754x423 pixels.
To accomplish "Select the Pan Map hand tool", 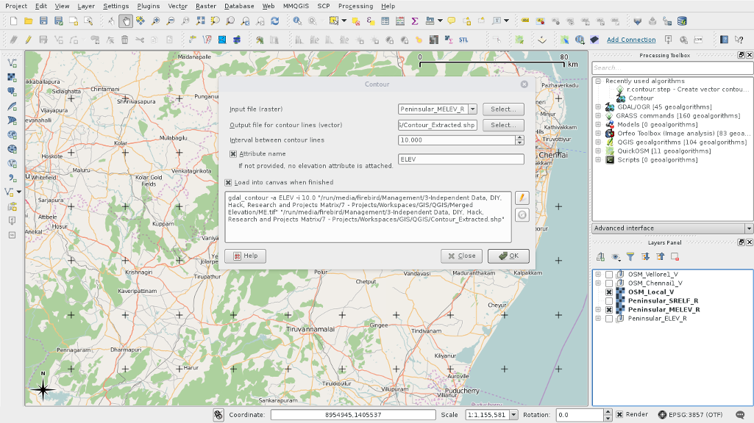I will coord(125,21).
